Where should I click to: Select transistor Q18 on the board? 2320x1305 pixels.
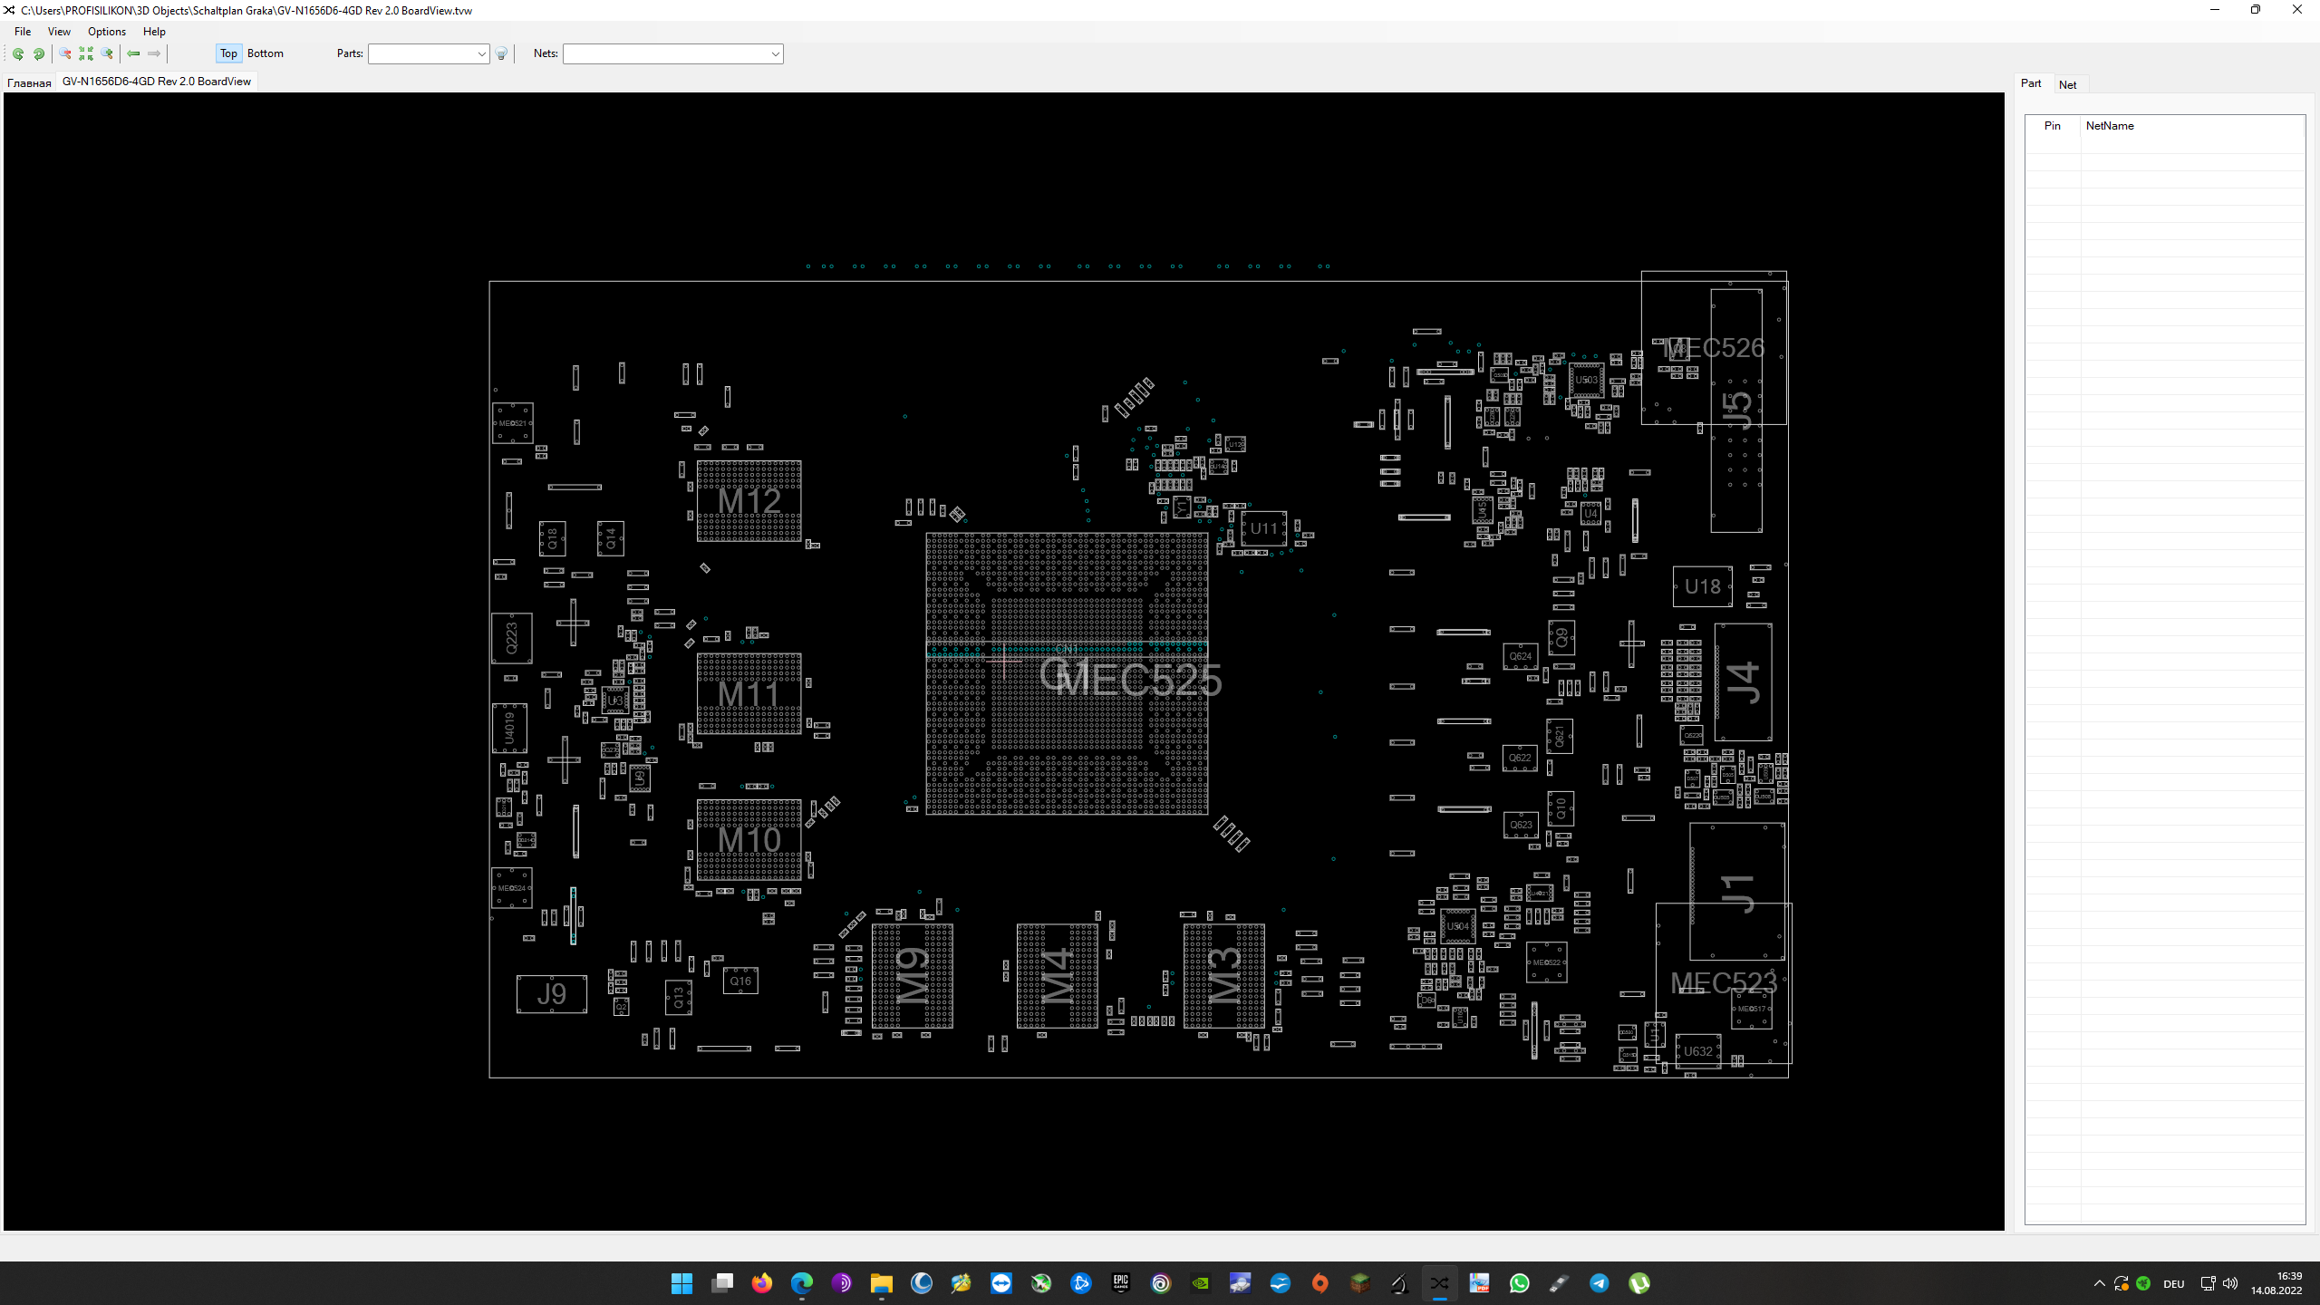(x=552, y=539)
